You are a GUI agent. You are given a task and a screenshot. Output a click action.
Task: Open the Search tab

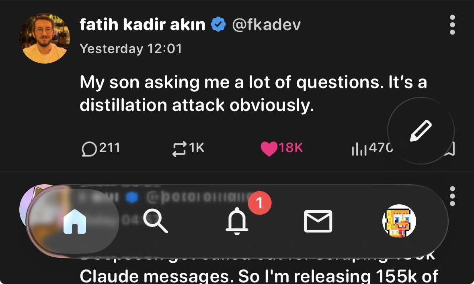156,221
